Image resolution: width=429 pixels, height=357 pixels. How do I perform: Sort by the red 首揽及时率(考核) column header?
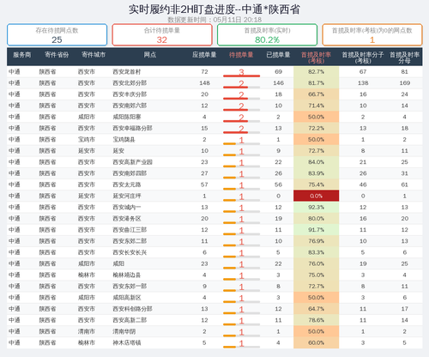tap(316, 57)
